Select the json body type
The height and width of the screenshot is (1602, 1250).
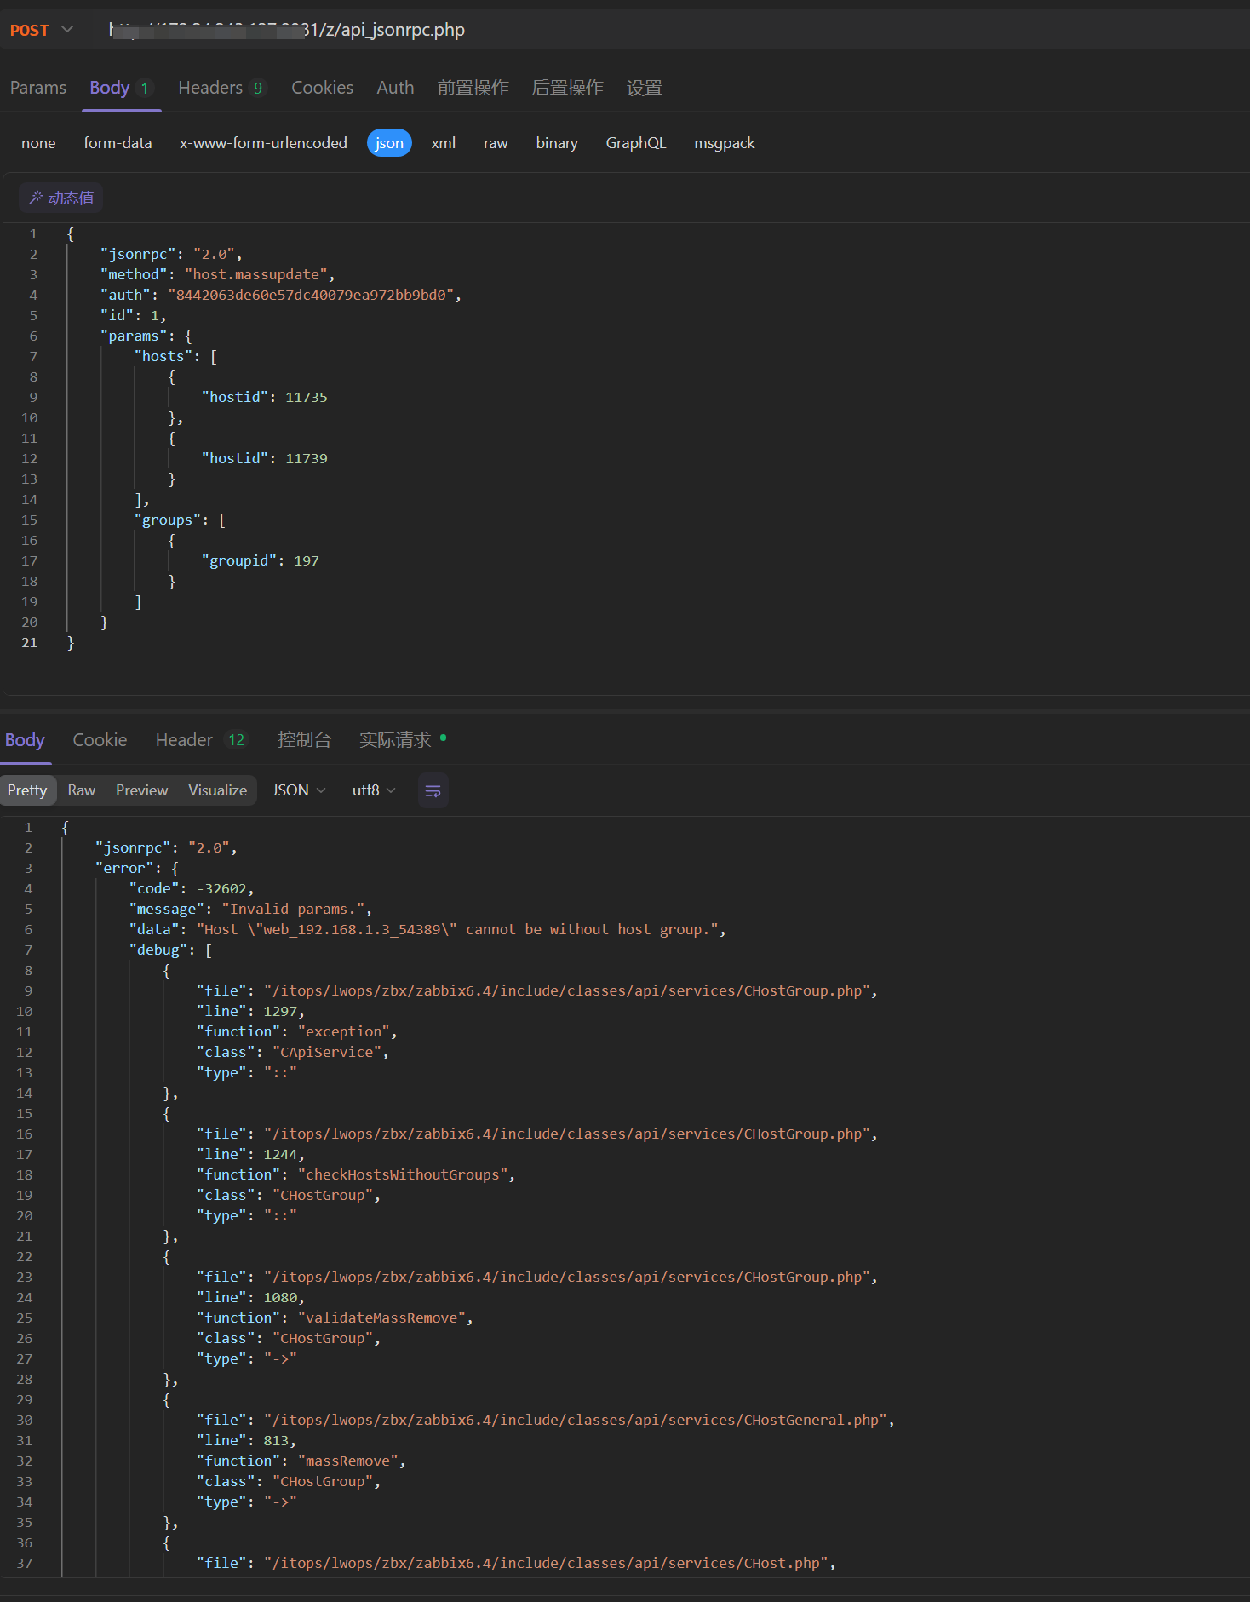389,143
